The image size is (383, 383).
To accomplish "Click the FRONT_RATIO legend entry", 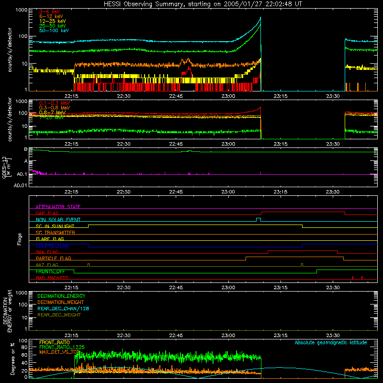I will pos(54,342).
